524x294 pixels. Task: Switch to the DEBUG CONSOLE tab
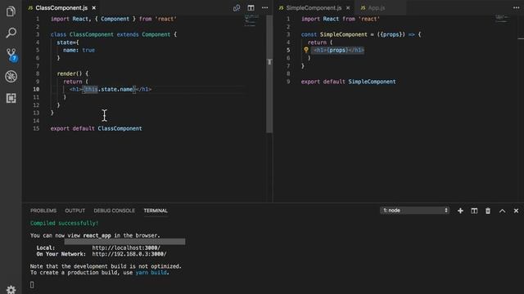coord(114,211)
